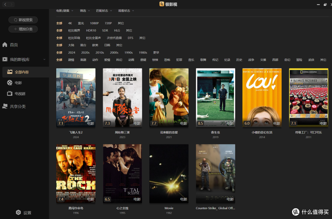The image size is (332, 219).
Task: Open the home page icon in sidebar
Action: click(x=5, y=45)
